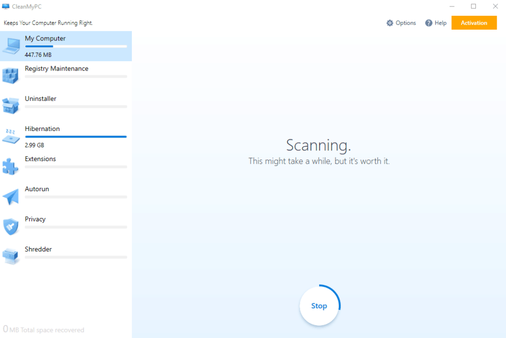Click the Total space recovered counter

pyautogui.click(x=43, y=330)
